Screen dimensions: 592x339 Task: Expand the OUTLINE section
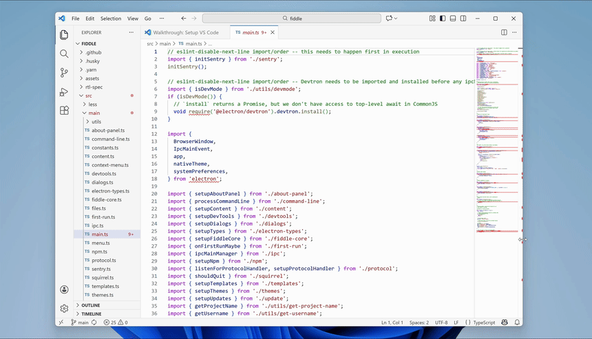tap(90, 305)
